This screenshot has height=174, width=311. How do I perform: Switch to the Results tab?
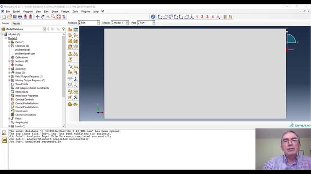[16, 24]
